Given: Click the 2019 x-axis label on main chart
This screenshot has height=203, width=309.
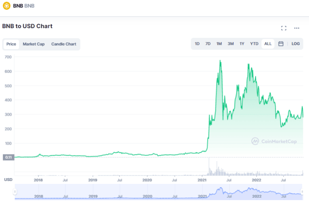Looking at the screenshot, I should coord(93,180).
